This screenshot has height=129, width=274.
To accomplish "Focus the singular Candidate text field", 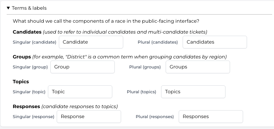I will pos(91,42).
